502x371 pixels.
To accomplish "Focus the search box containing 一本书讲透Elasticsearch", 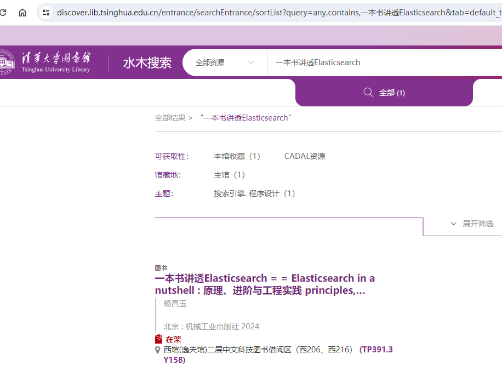I will [384, 62].
